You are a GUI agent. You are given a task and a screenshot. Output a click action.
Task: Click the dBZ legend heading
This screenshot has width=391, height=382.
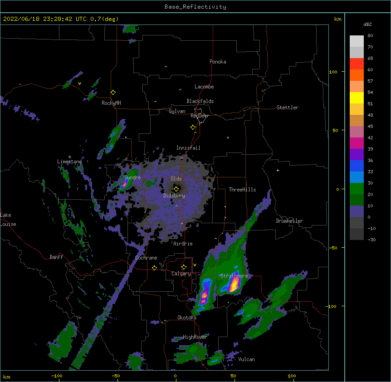[x=367, y=24]
